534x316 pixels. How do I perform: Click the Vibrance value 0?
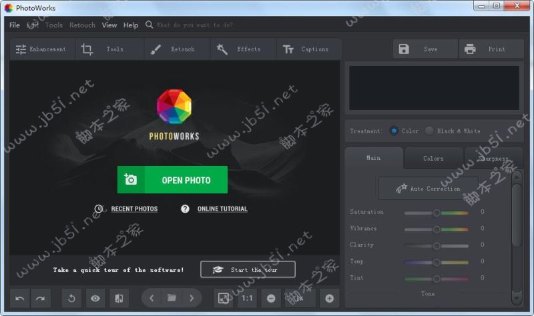482,228
